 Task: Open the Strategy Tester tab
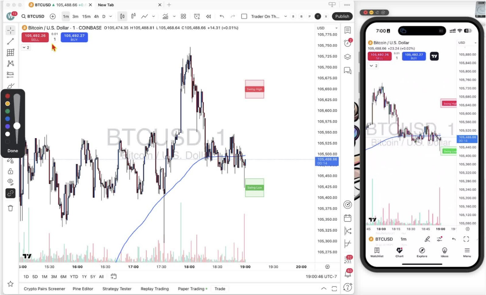(x=117, y=289)
